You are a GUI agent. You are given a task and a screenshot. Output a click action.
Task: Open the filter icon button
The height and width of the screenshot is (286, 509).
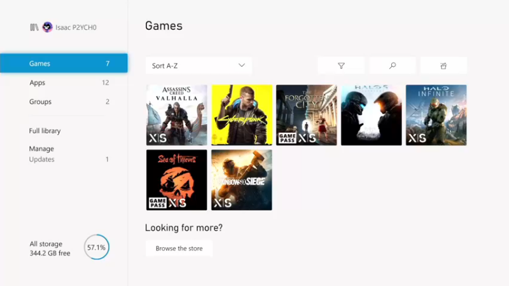point(341,65)
